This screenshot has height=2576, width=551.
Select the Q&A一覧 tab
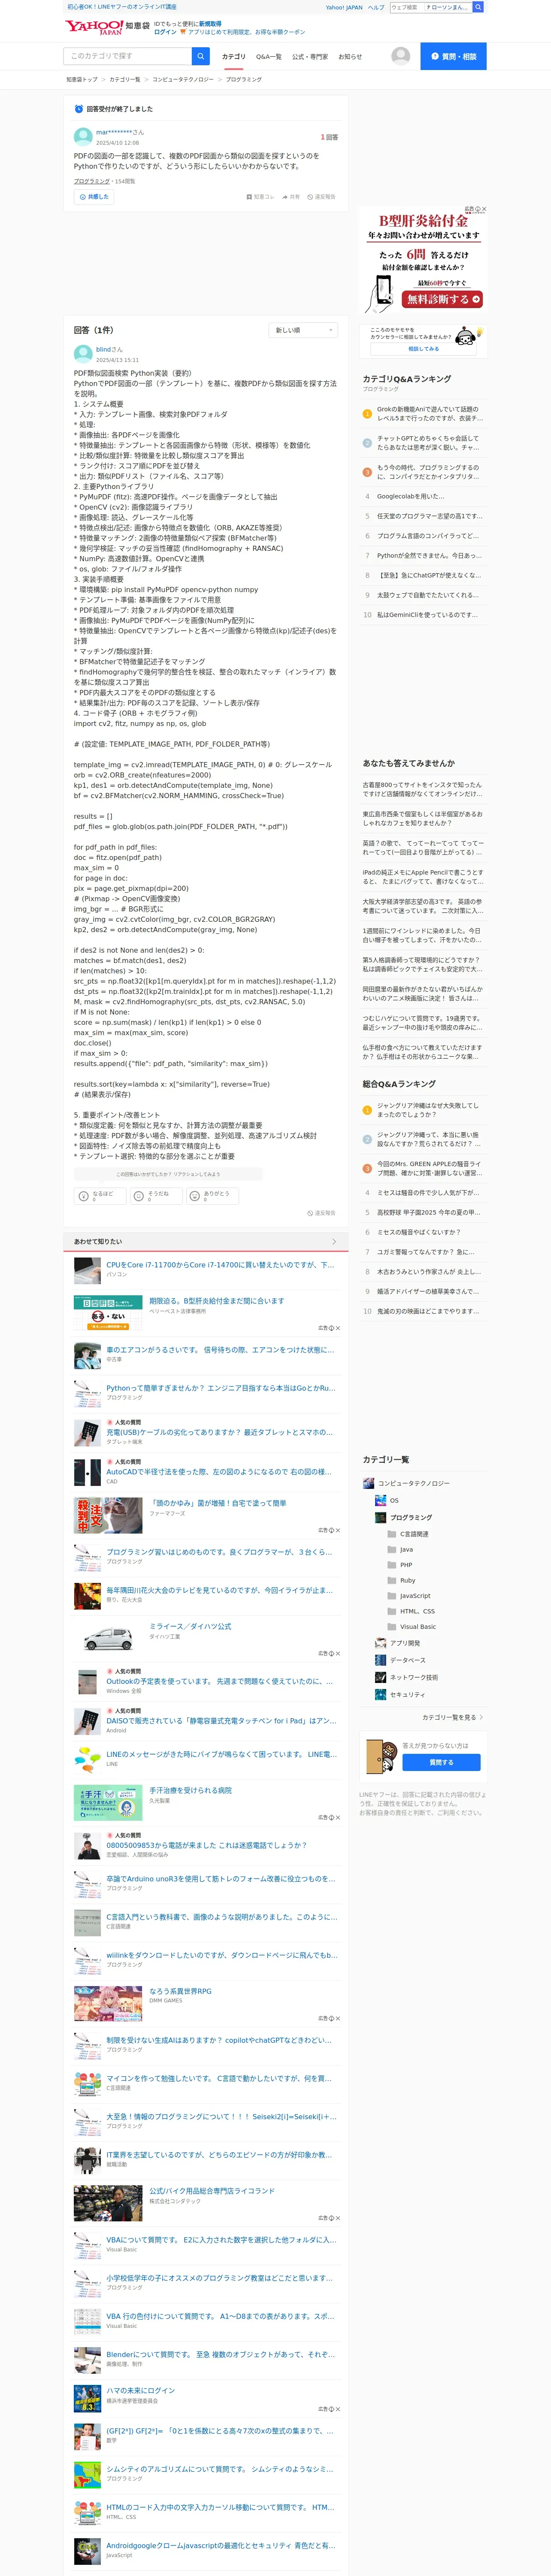[x=268, y=57]
